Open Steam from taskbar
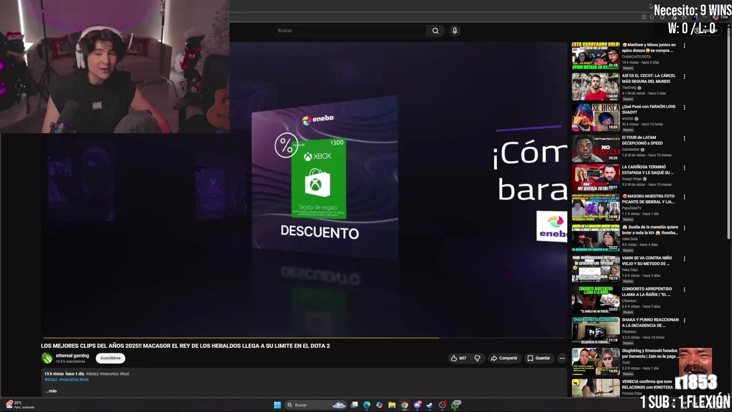 (x=430, y=405)
